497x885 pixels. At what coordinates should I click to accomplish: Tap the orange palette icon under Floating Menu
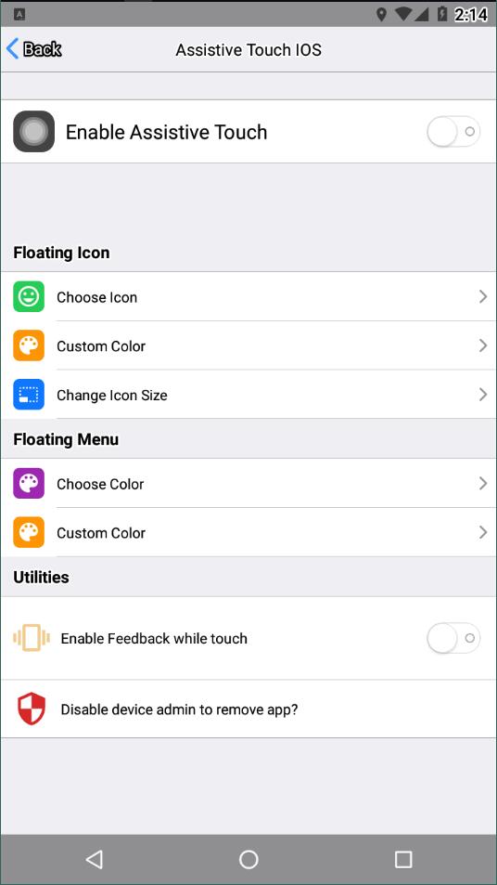(x=29, y=532)
